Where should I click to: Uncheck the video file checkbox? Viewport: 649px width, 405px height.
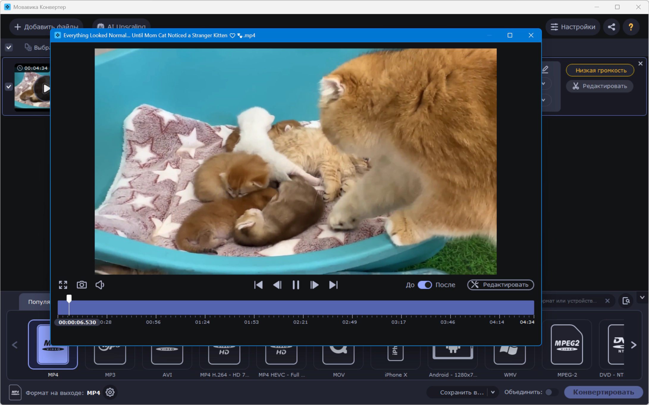tap(9, 87)
